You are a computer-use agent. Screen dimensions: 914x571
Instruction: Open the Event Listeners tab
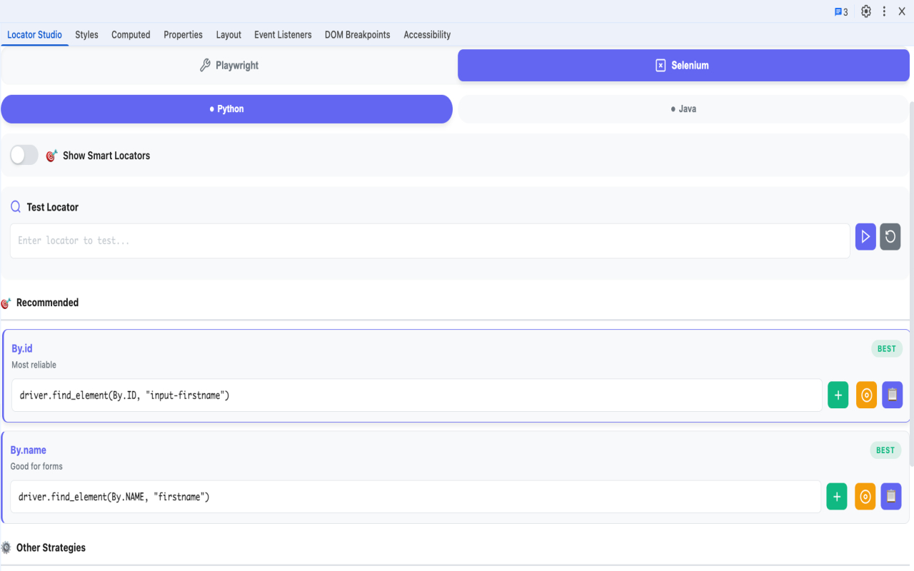(283, 34)
